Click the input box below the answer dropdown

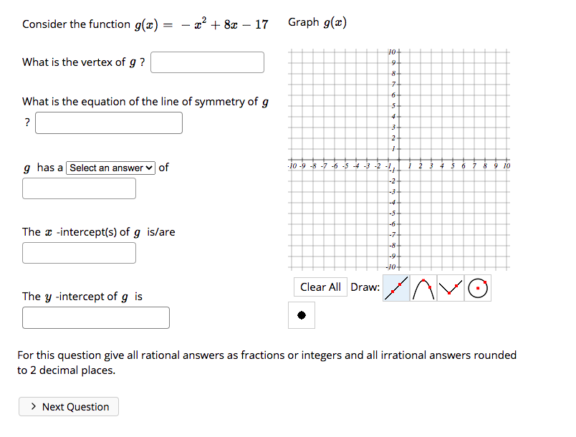tap(79, 188)
